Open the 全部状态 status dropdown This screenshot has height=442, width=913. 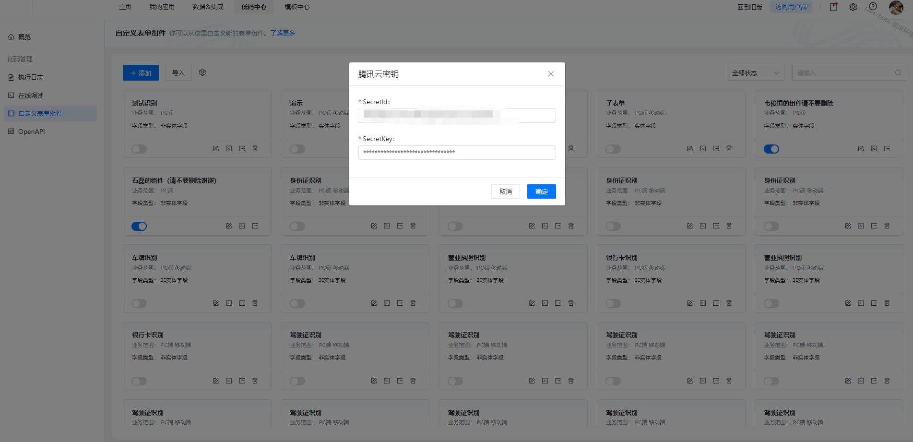click(x=755, y=73)
